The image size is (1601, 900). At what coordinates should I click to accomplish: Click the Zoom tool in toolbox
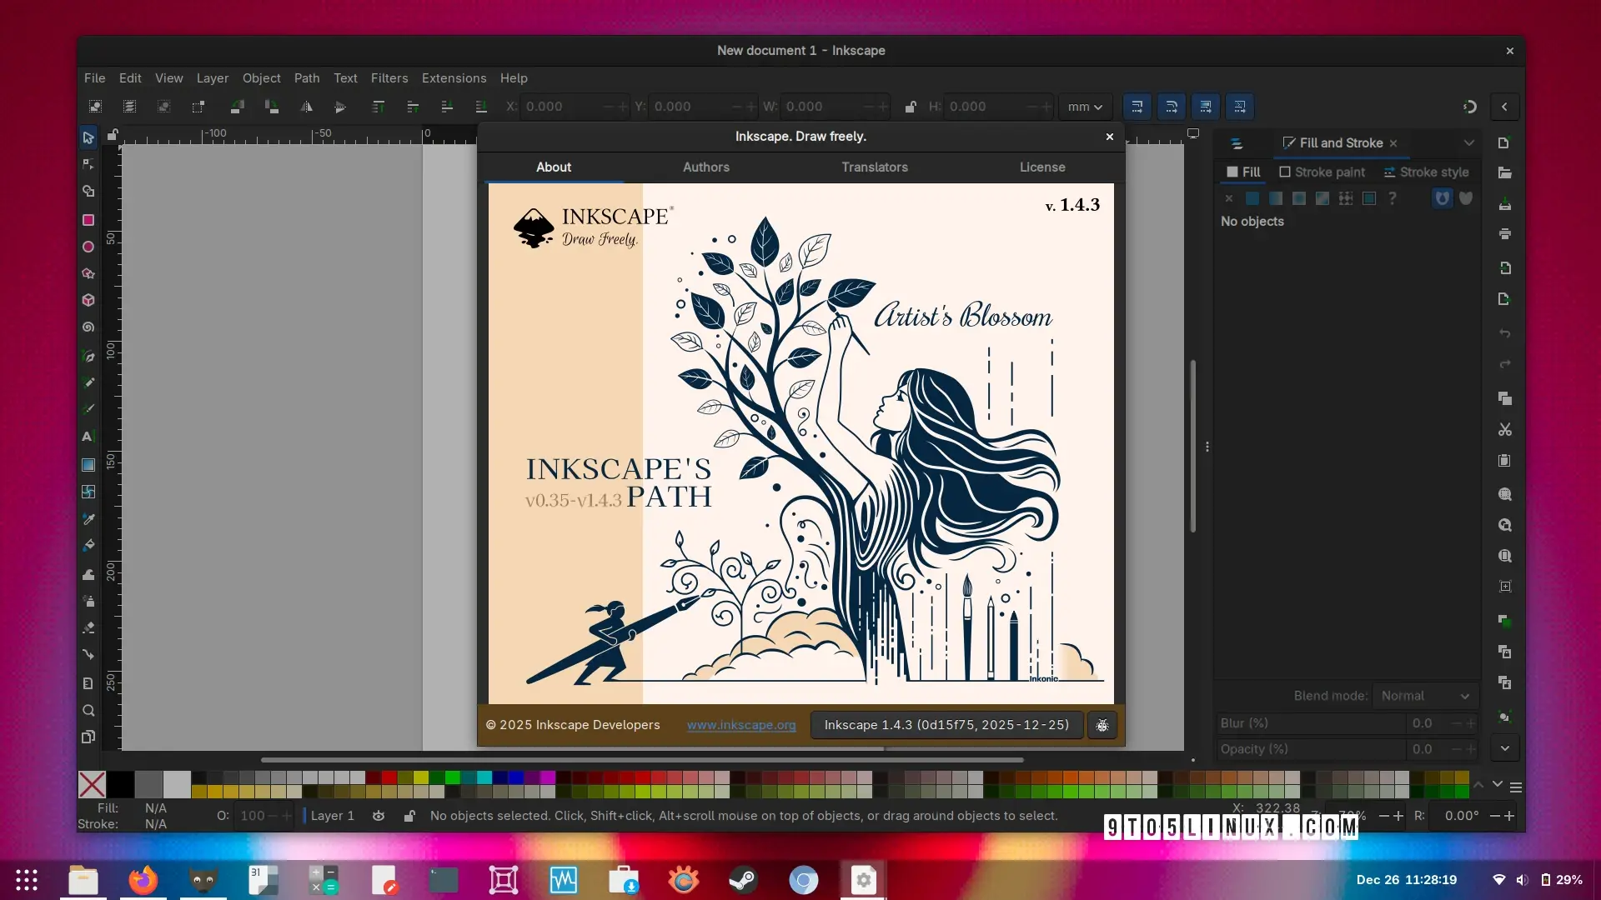pos(88,711)
